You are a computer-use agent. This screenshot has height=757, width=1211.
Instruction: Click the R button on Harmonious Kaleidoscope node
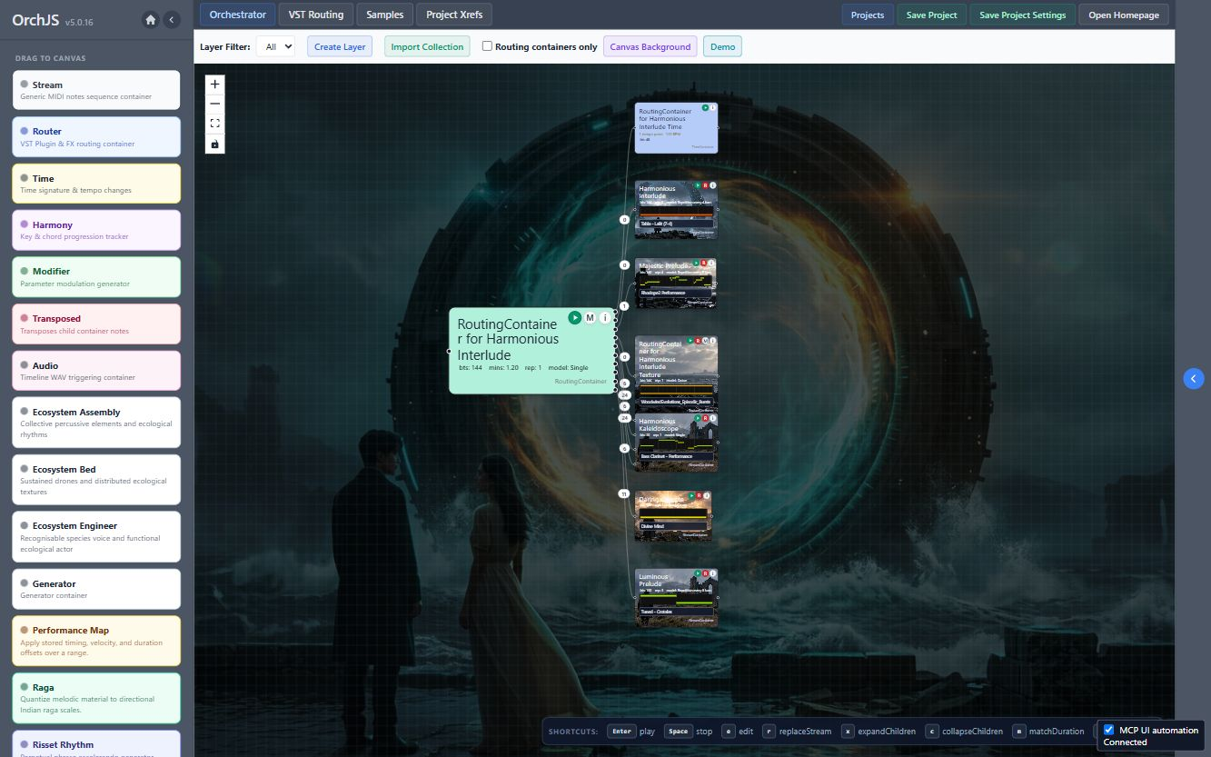pyautogui.click(x=705, y=417)
